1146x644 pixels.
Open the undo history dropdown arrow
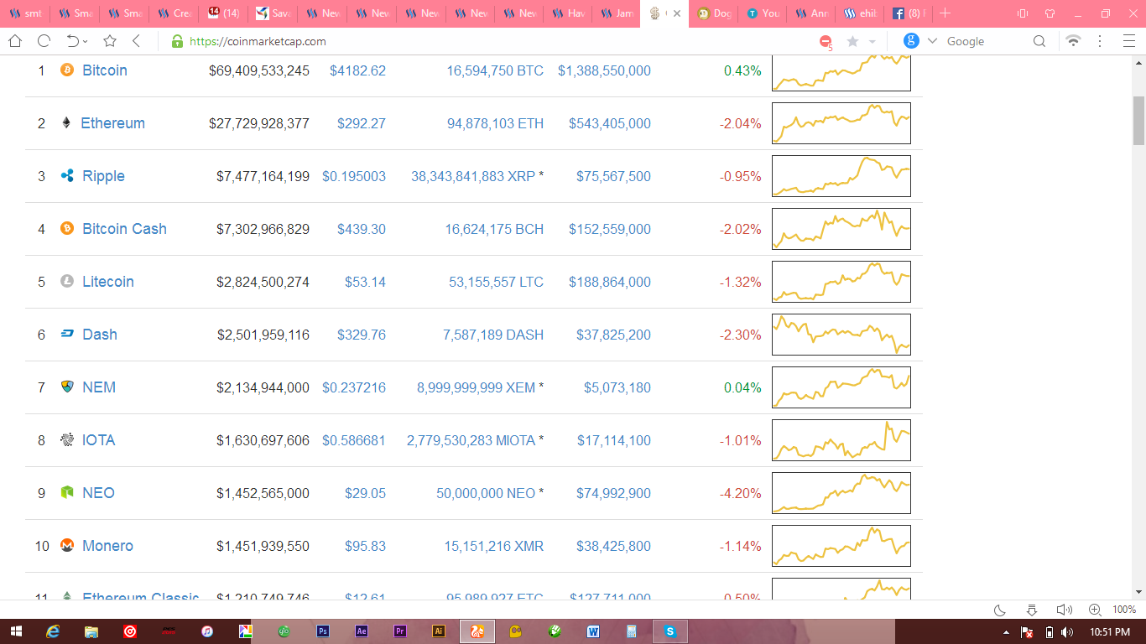click(86, 42)
